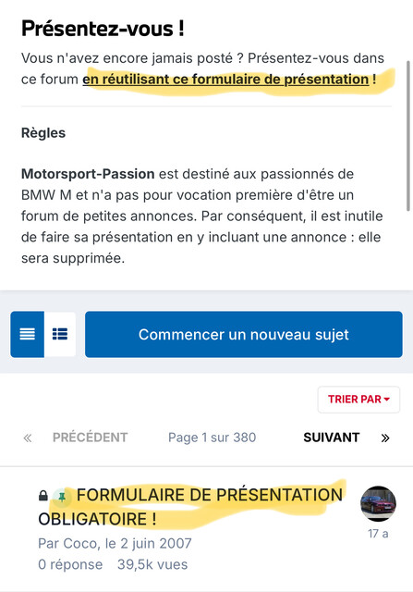This screenshot has height=592, width=413.
Task: Click the green pinned topic icon
Action: coord(62,498)
